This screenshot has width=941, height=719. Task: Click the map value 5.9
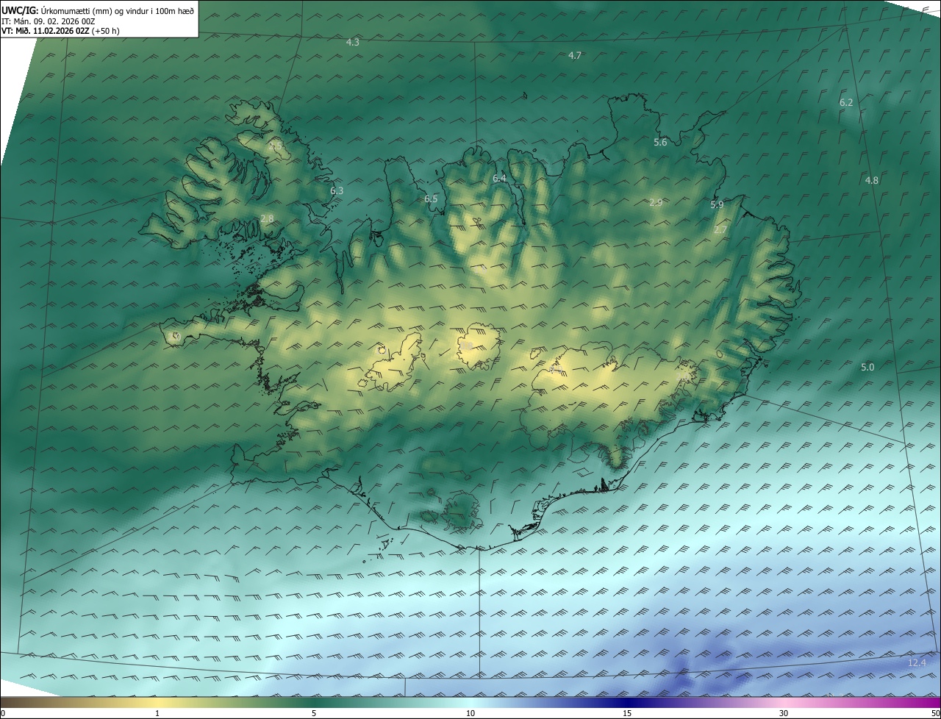(717, 205)
